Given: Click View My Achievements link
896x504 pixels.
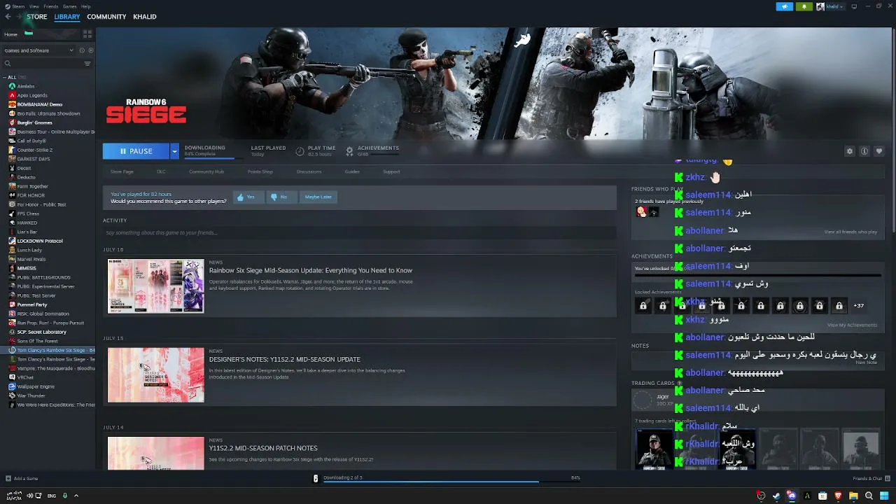Looking at the screenshot, I should coord(852,325).
